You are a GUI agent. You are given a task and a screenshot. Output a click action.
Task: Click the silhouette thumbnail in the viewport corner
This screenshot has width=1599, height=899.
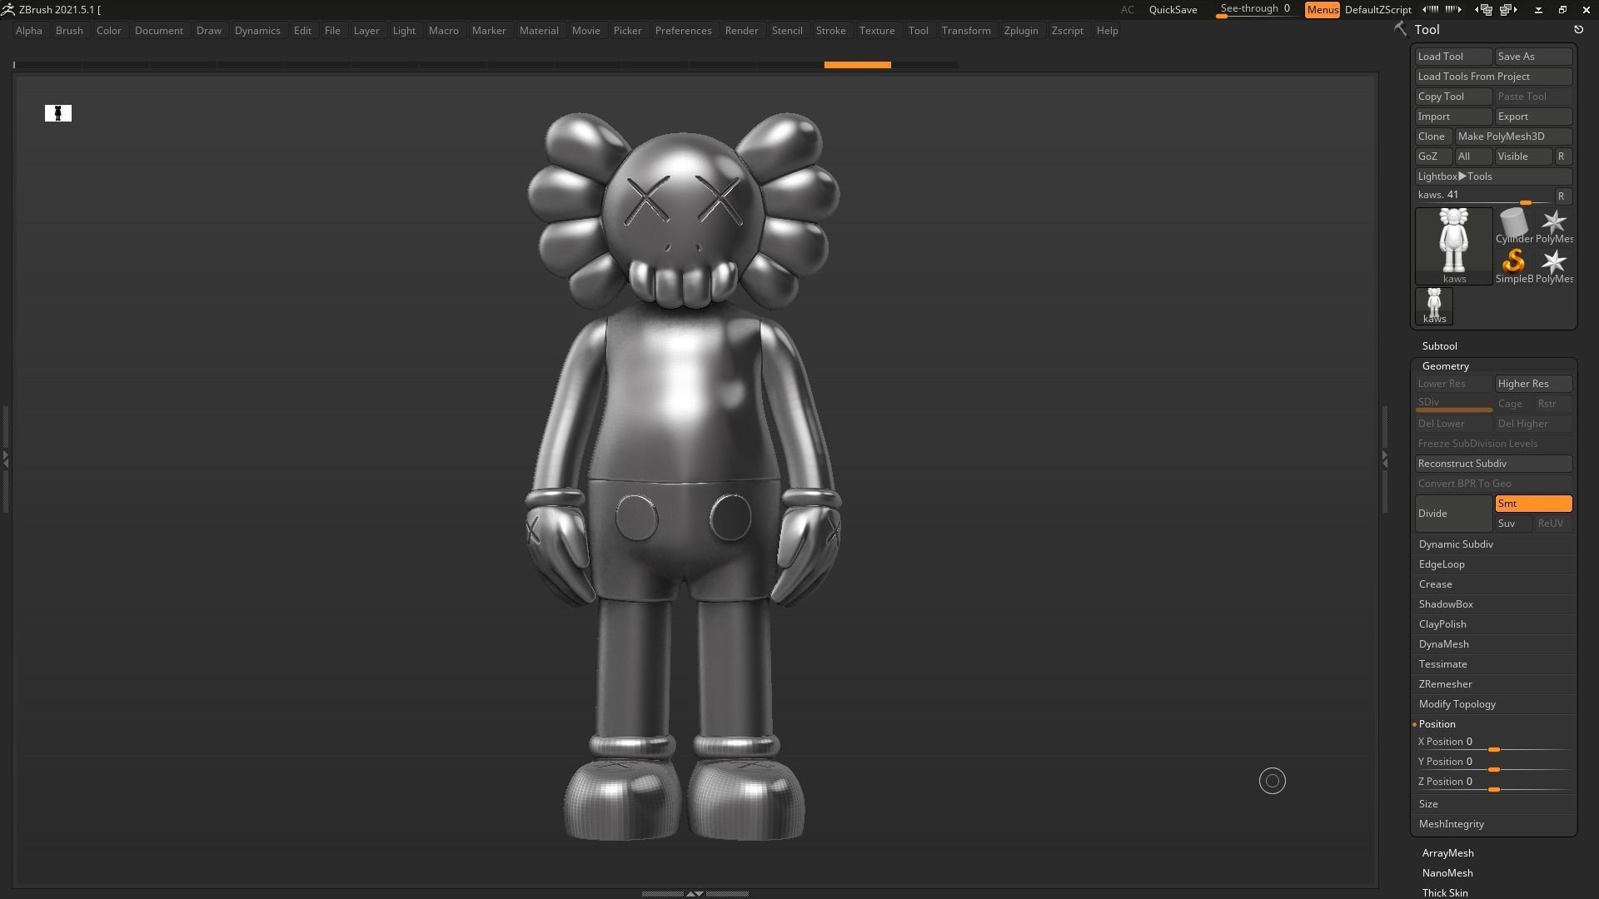(x=58, y=113)
